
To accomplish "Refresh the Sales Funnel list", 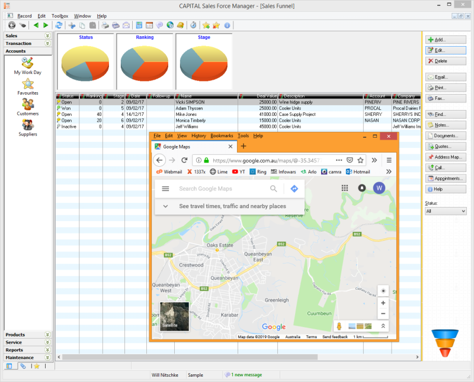I will (59, 25).
